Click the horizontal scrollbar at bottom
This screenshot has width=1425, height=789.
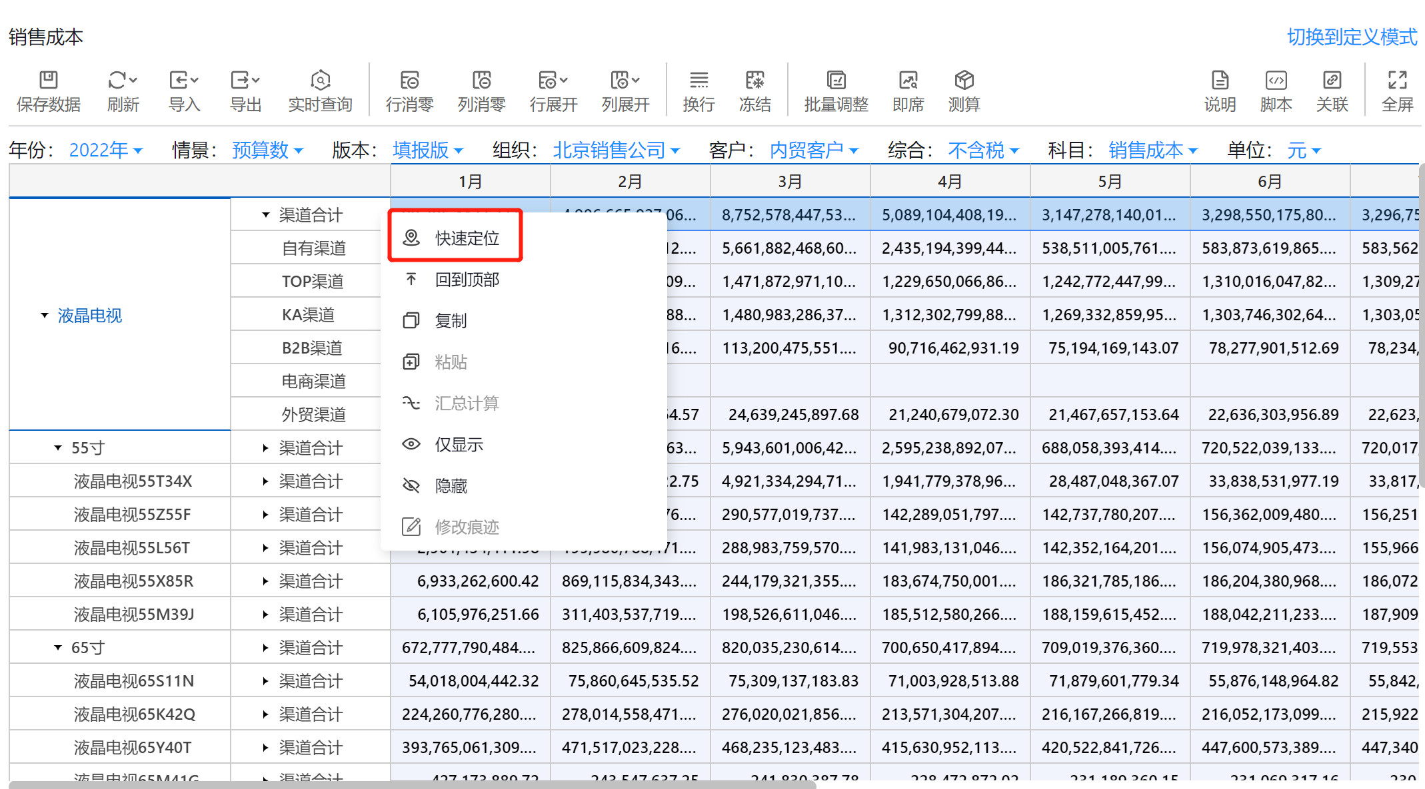(x=412, y=784)
